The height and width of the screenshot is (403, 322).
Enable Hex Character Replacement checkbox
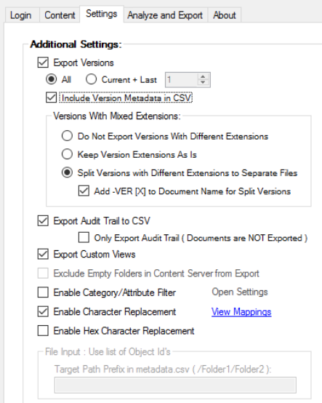click(43, 330)
